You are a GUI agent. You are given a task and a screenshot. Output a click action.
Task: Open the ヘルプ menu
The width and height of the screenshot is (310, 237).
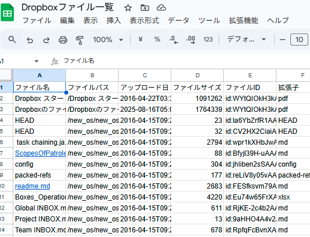pyautogui.click(x=278, y=21)
